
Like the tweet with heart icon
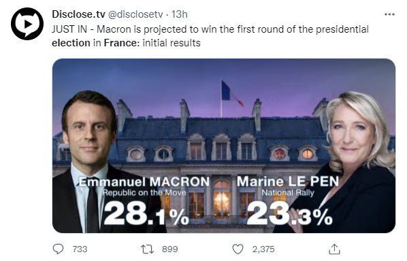coord(238,249)
